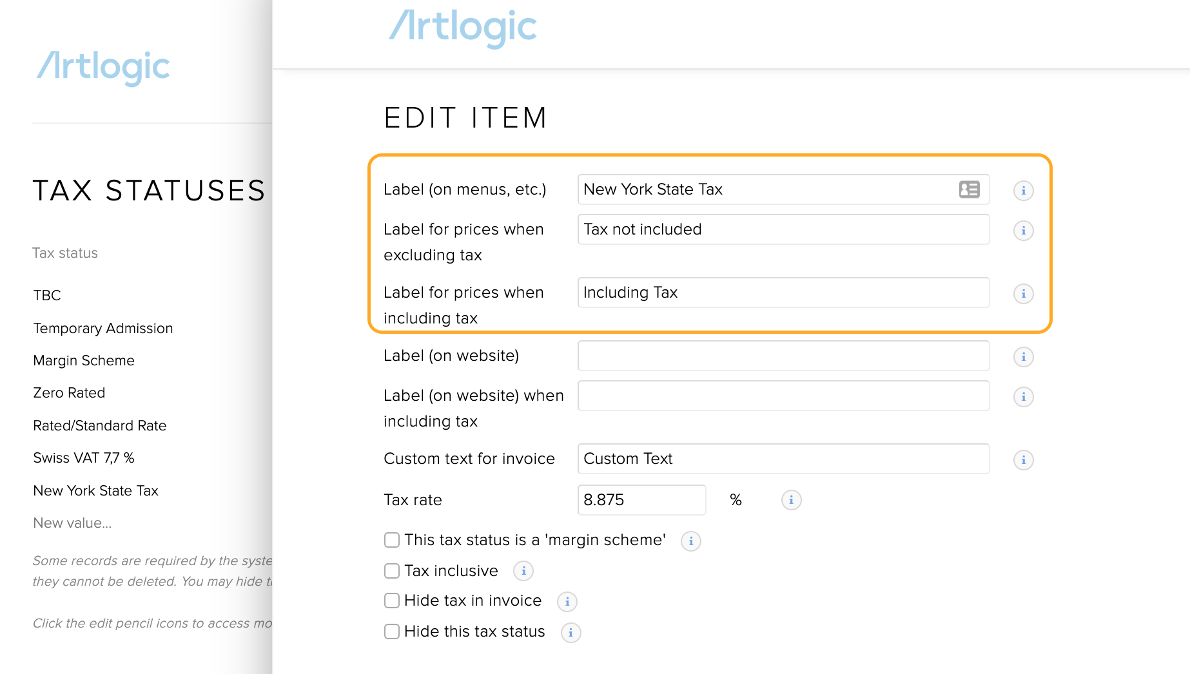Image resolution: width=1190 pixels, height=674 pixels.
Task: Open info icon for excluding tax label
Action: pos(1023,231)
